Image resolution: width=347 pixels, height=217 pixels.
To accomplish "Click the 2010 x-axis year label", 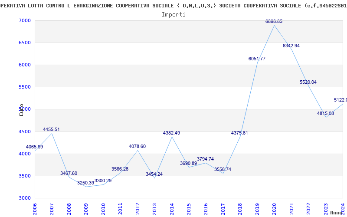I will pyautogui.click(x=103, y=209).
